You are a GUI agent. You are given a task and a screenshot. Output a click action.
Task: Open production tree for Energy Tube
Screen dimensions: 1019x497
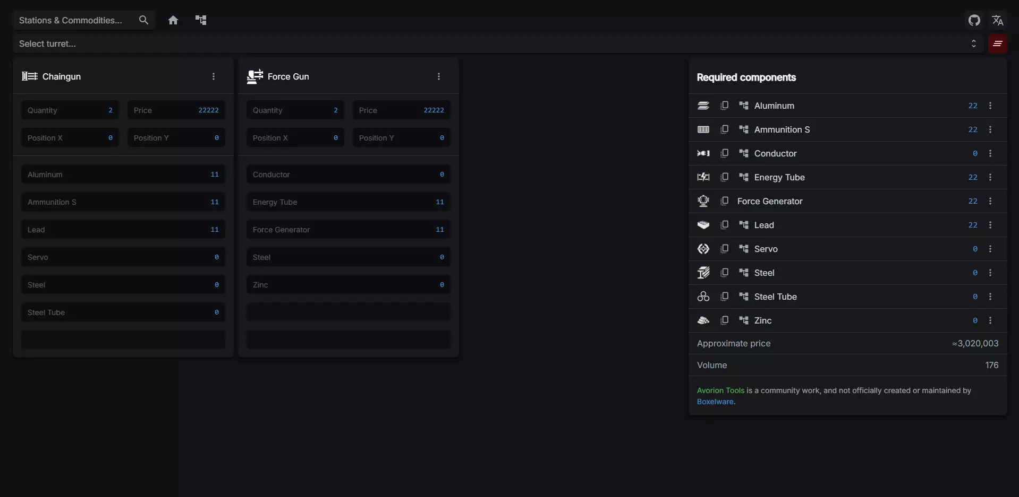point(744,177)
